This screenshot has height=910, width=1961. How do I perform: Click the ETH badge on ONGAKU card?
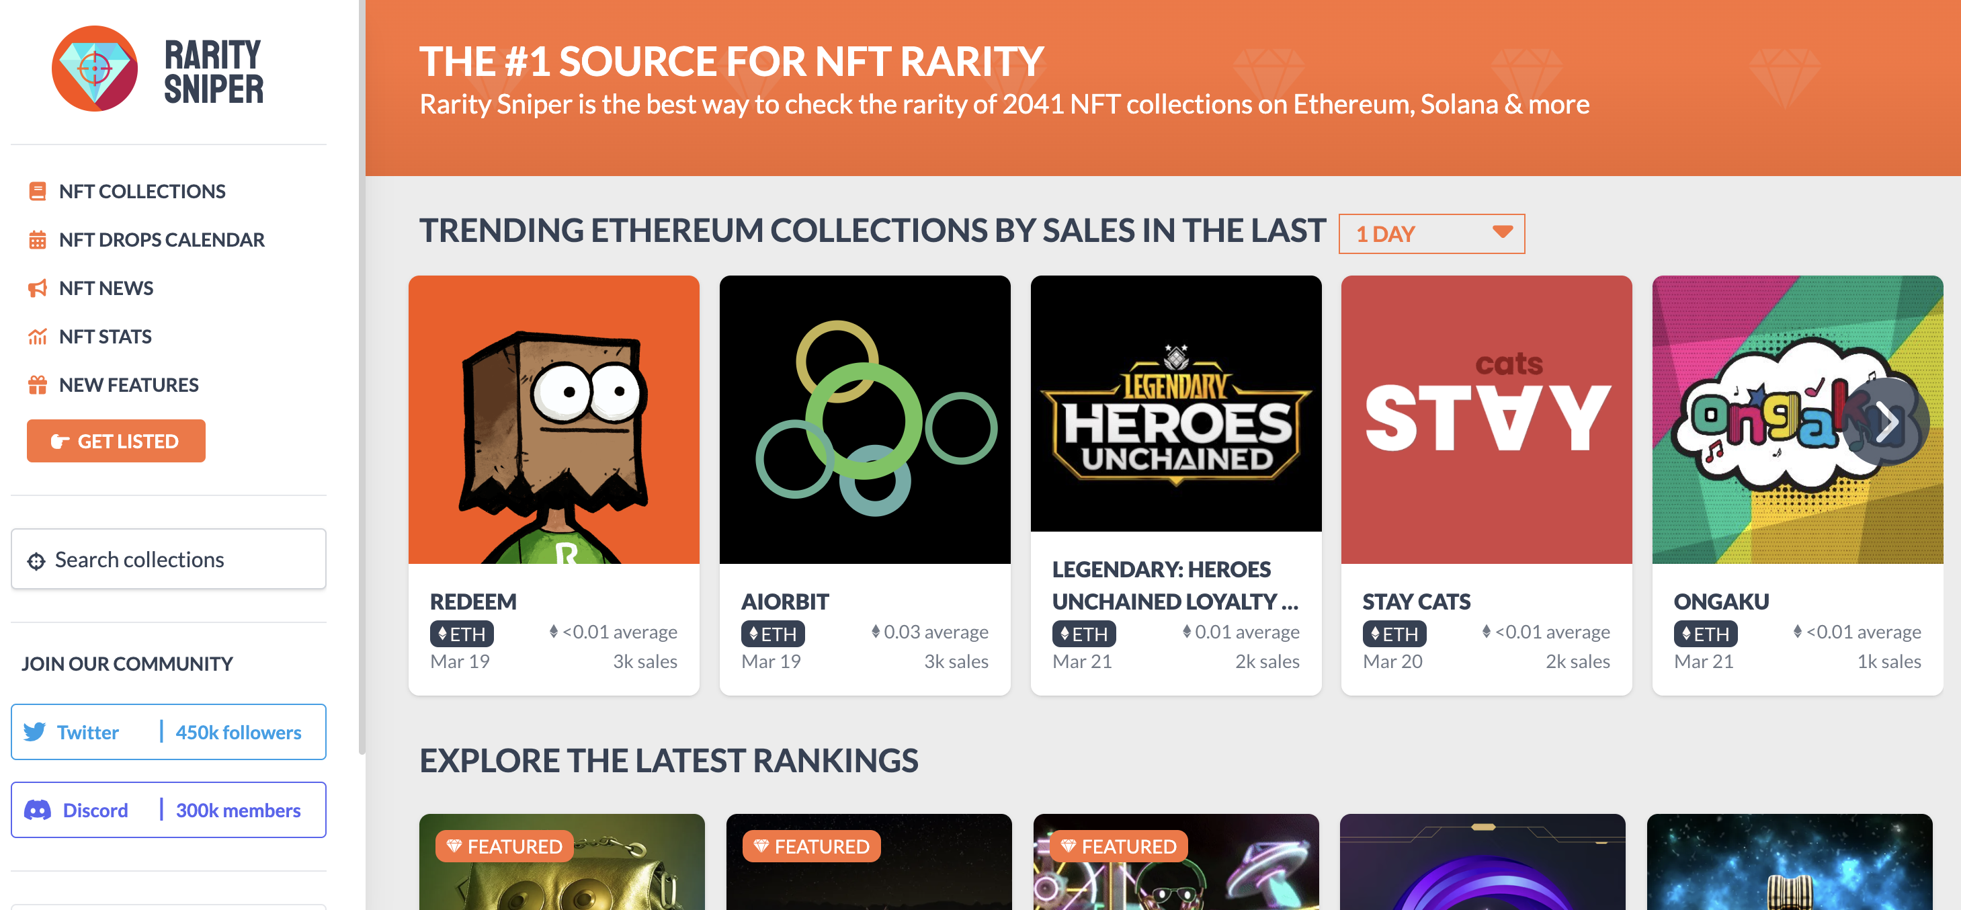(1705, 634)
